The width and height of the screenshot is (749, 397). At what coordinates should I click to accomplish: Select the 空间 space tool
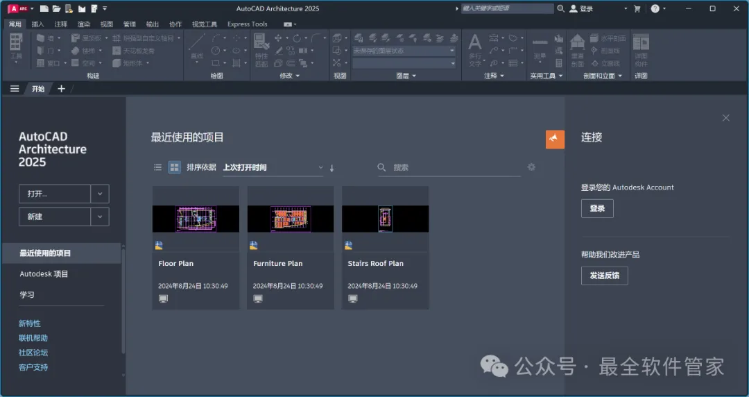(84, 62)
